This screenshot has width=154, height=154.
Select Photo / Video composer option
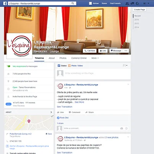click(75, 66)
